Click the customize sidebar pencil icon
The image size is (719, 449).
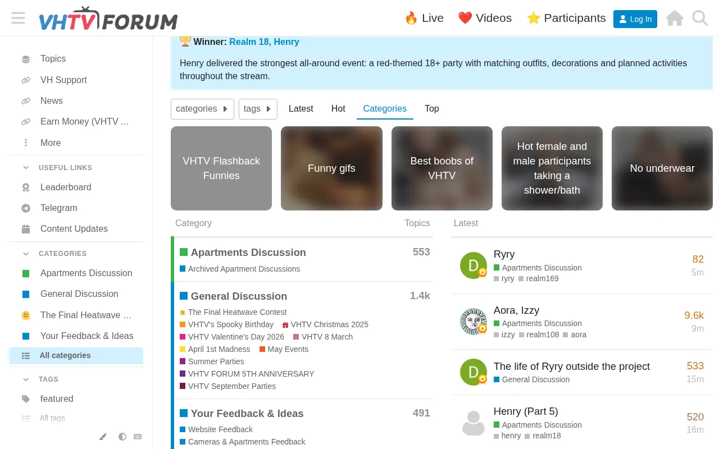click(x=103, y=437)
